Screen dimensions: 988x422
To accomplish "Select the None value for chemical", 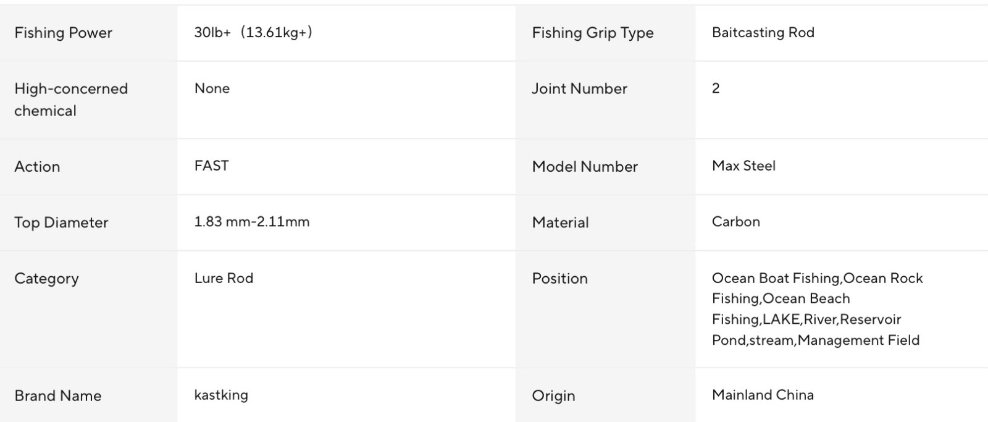I will tap(212, 88).
